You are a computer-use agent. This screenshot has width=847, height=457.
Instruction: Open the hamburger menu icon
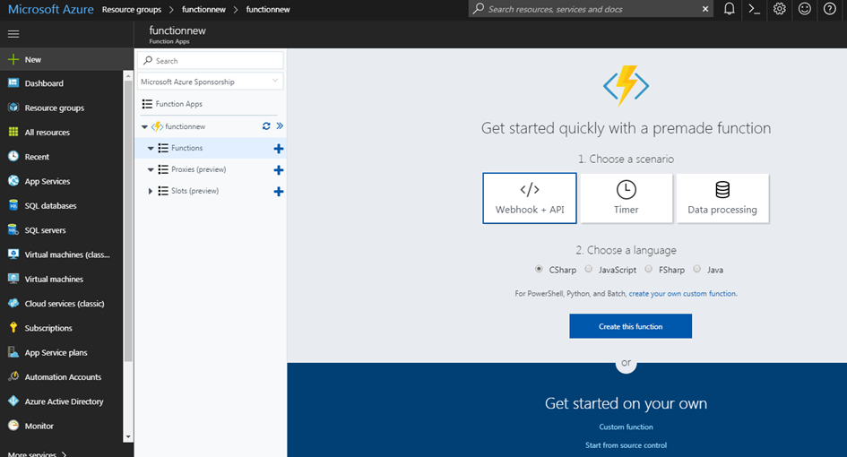(13, 34)
